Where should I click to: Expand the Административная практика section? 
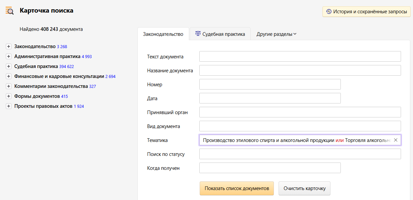tap(9, 57)
